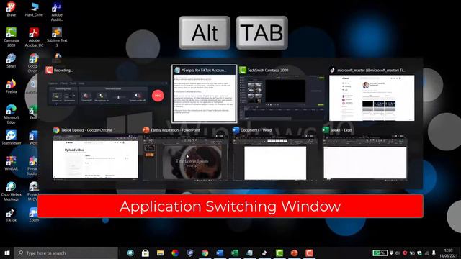Viewport: 461px width, 259px height.
Task: Select the TechSmith Camtasia 2020 thumbnail
Action: (282, 94)
